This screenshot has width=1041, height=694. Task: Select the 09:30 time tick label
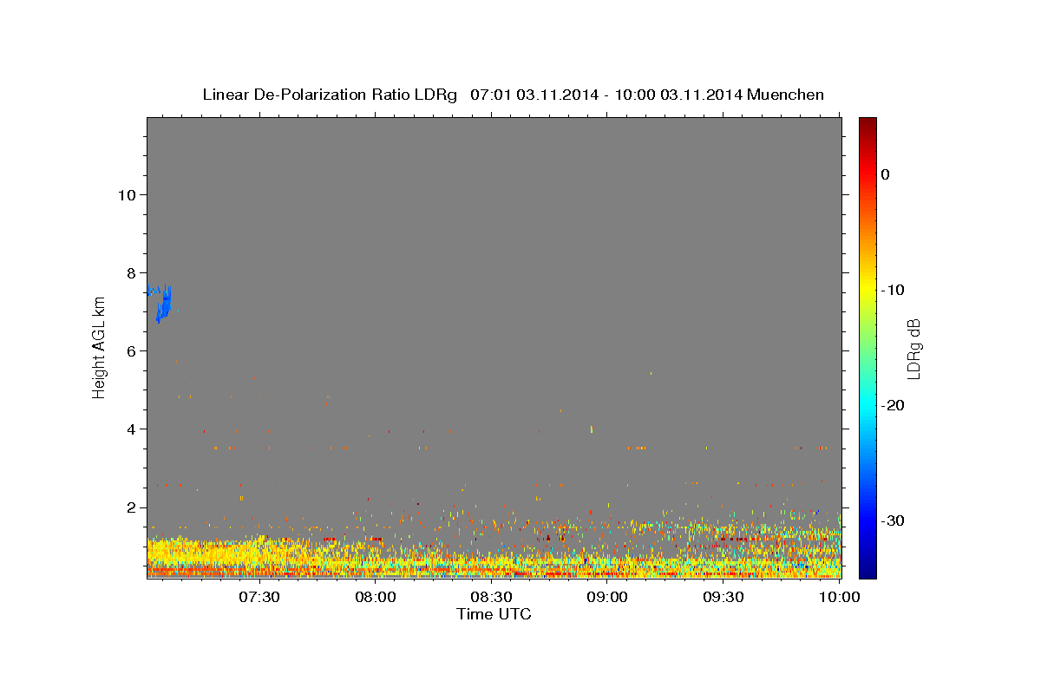click(x=723, y=597)
